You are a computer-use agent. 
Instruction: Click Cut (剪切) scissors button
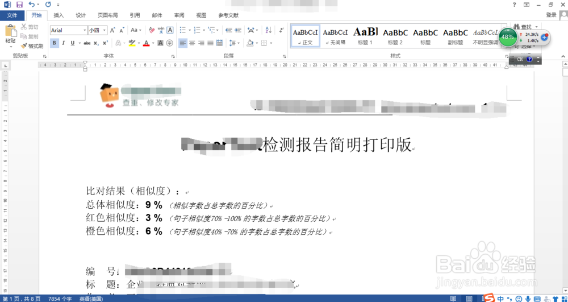[x=30, y=27]
